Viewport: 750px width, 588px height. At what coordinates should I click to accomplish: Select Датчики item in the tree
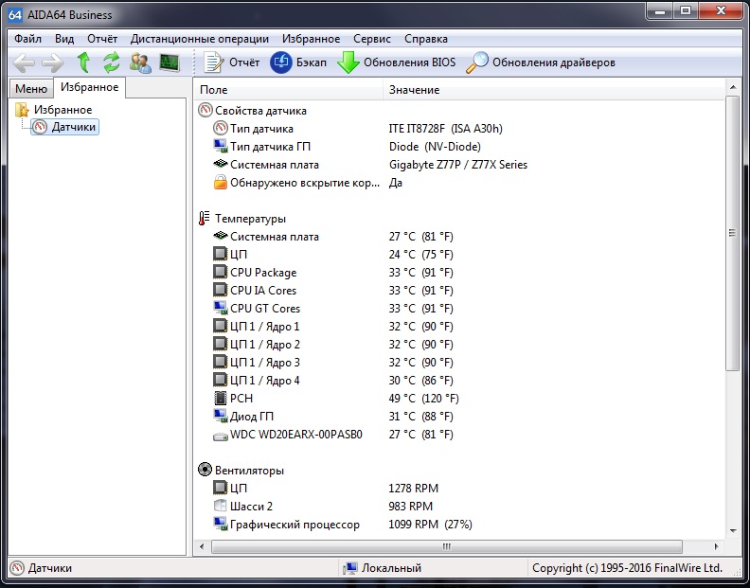coord(73,127)
